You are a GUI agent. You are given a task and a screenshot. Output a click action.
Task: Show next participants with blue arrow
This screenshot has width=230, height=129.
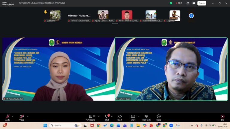click(191, 16)
